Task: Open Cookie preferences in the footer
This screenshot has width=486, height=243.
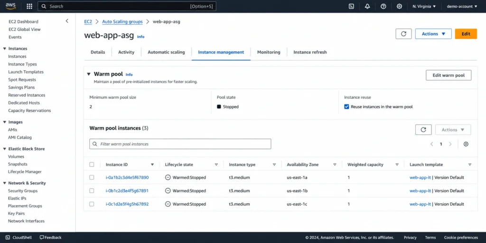Action: 461,237
